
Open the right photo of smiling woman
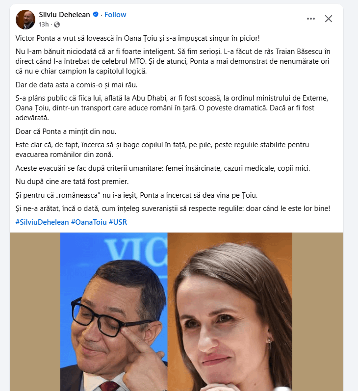[230, 312]
